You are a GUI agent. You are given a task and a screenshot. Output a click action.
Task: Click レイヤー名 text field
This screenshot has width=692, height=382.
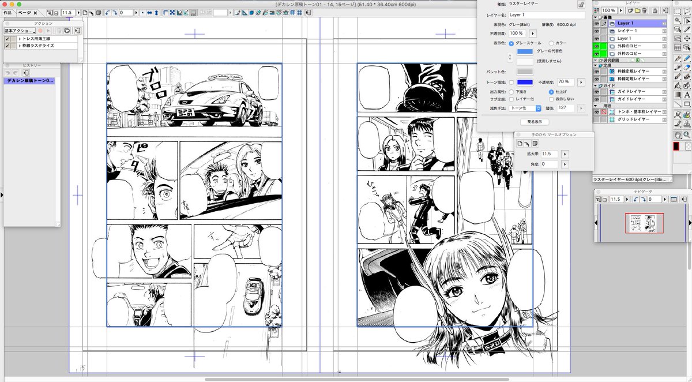click(547, 15)
